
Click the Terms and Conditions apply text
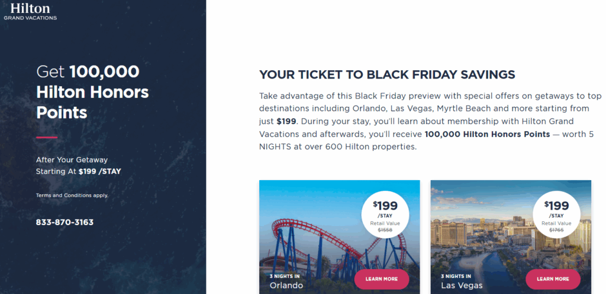click(x=72, y=195)
